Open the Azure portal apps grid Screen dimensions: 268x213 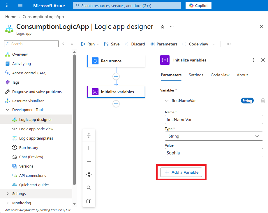(6, 6)
